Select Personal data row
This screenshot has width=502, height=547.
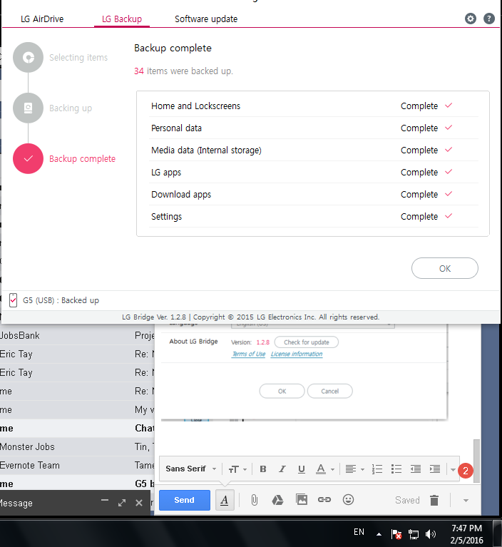click(x=314, y=128)
